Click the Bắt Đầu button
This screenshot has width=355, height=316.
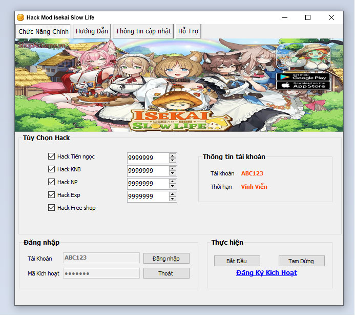[237, 261]
